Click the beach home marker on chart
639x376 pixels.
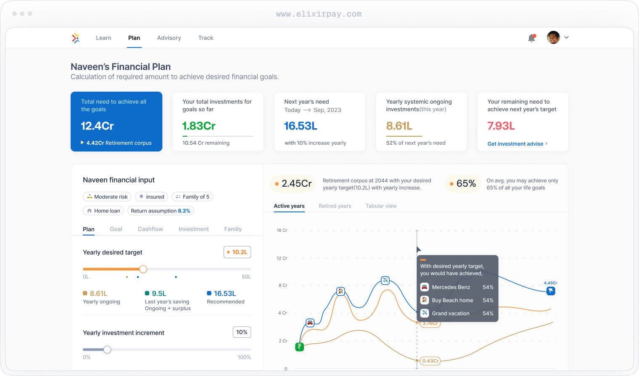[341, 291]
